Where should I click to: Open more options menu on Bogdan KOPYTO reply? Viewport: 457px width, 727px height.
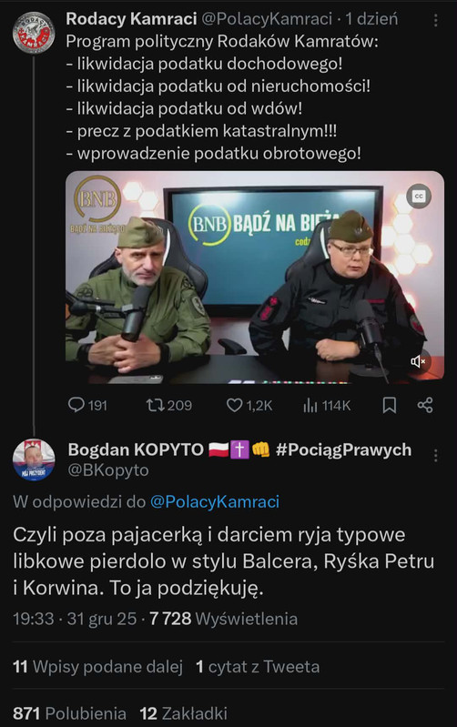pyautogui.click(x=435, y=456)
